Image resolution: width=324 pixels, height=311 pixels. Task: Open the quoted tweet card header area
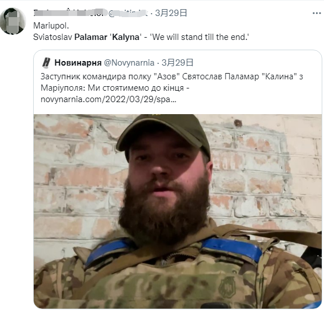(x=118, y=63)
